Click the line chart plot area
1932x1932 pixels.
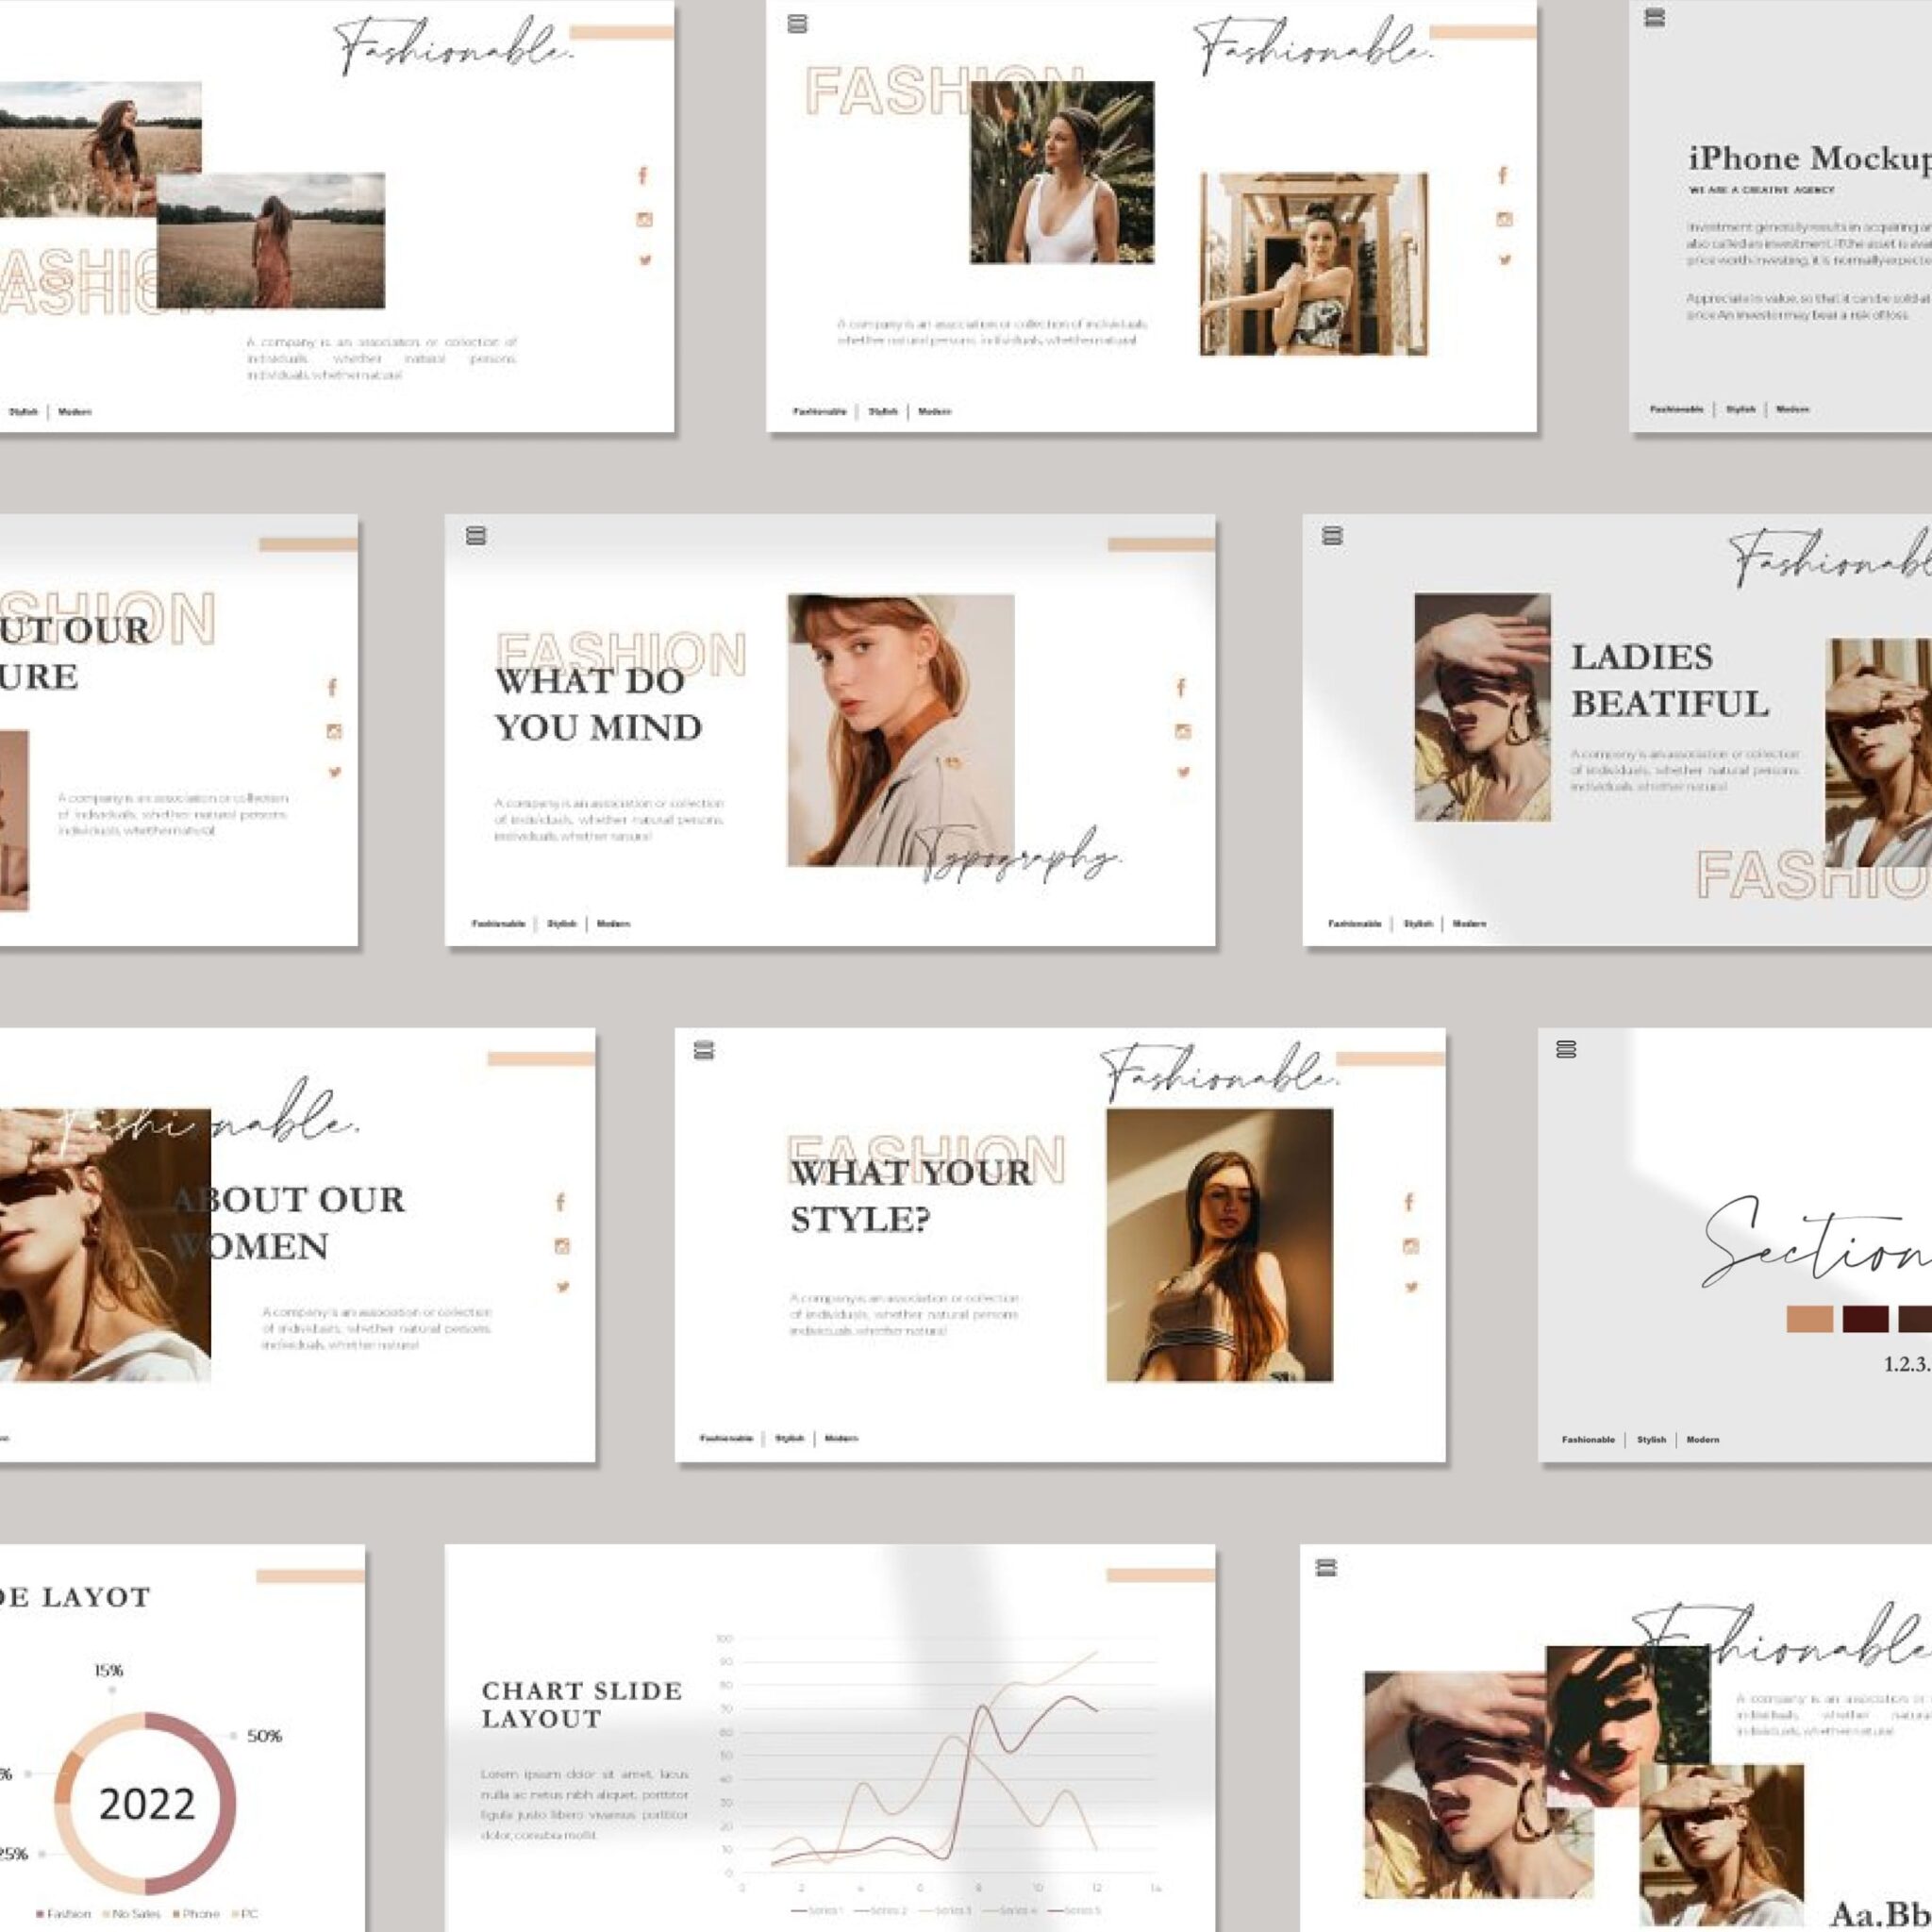948,1755
